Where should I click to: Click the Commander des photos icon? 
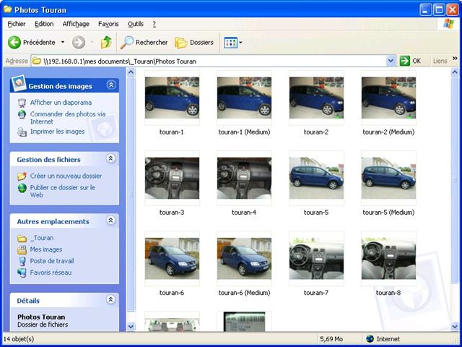coord(22,114)
